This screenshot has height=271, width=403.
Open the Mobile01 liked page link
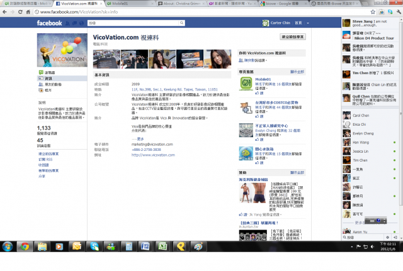click(263, 79)
